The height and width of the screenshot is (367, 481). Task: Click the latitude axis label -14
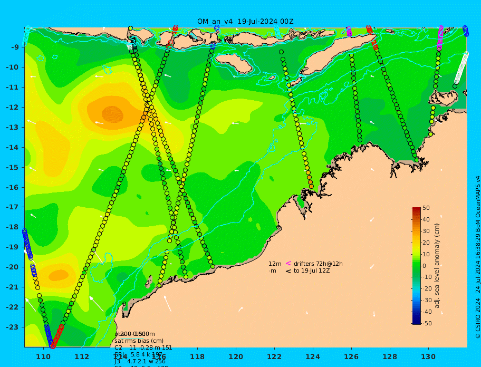12,148
